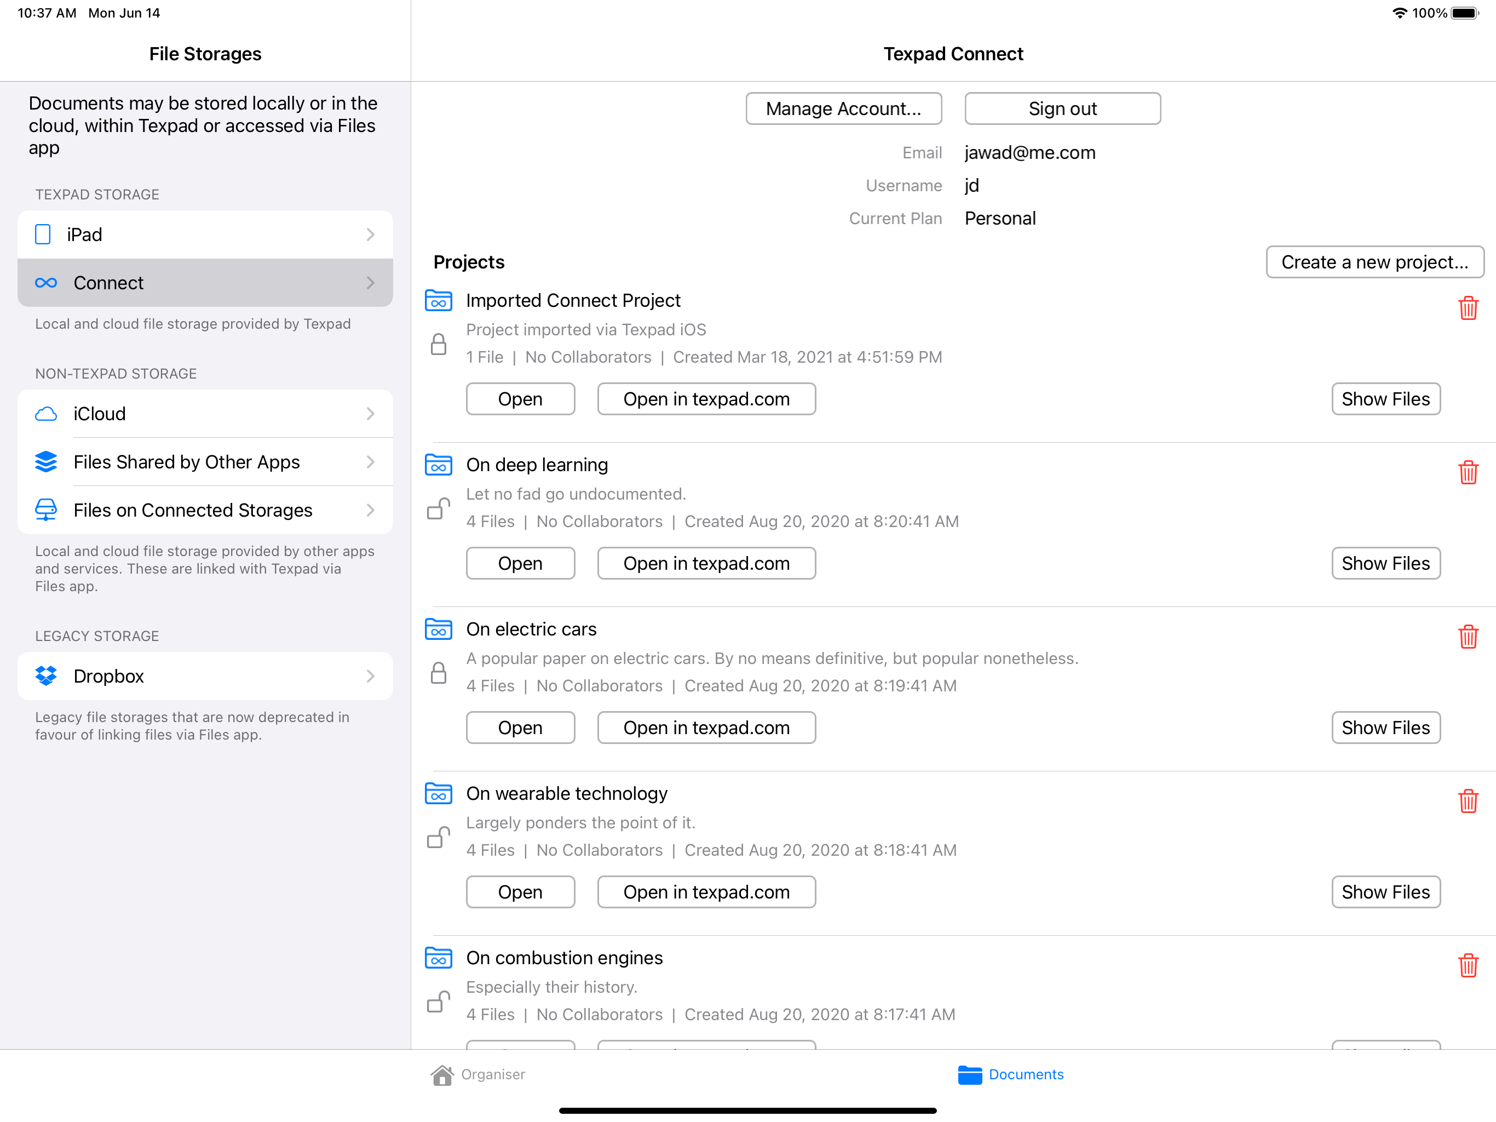Toggle lock on Imported Connect Project
Screen dimensions: 1496x1122
438,344
